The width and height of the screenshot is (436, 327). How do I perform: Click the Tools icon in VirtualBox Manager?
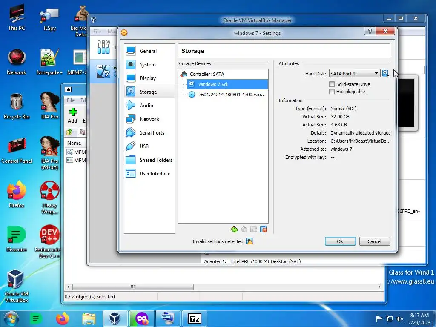click(x=103, y=47)
